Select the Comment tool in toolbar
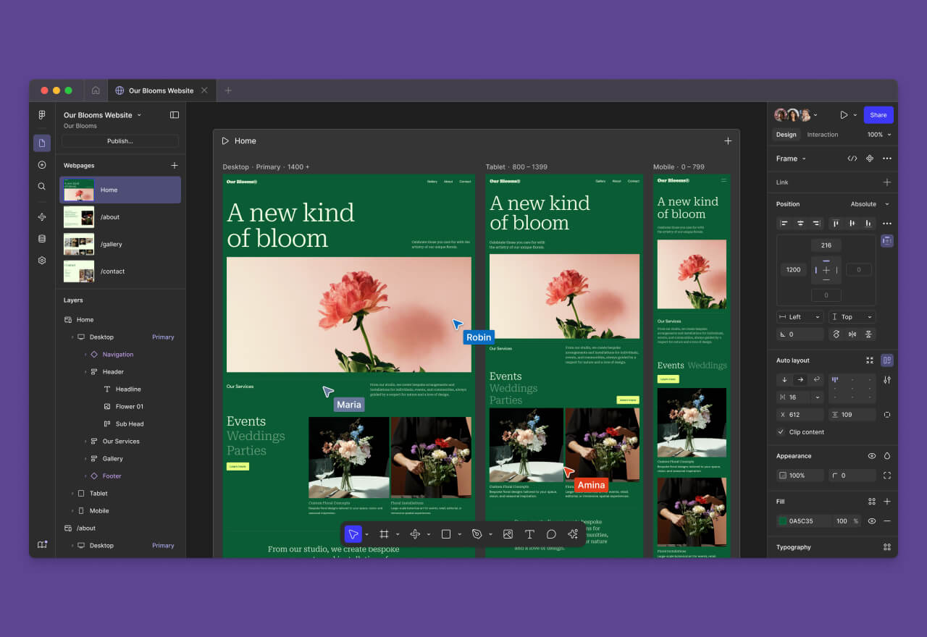Viewport: 927px width, 637px height. pos(551,534)
